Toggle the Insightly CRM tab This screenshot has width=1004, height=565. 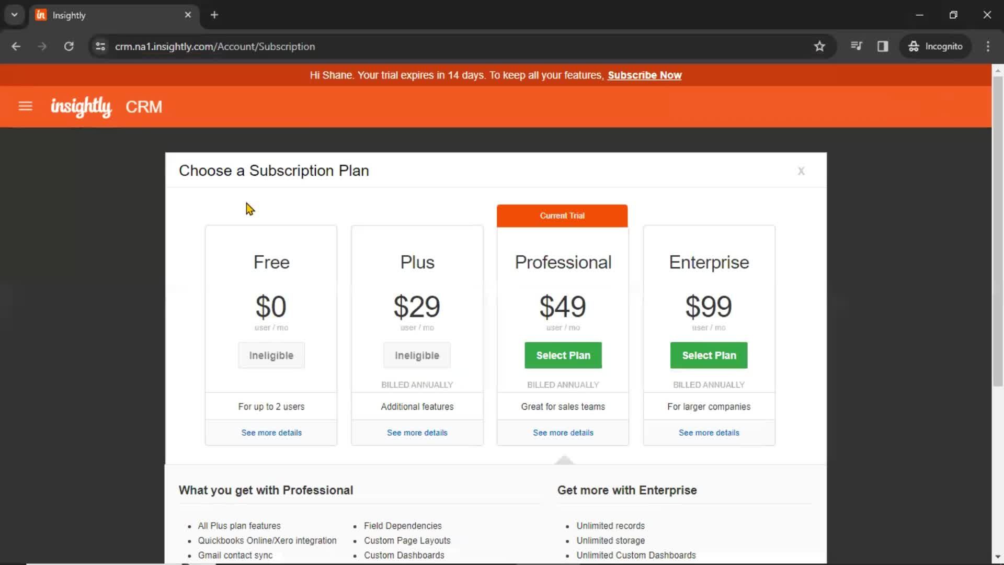[x=114, y=15]
